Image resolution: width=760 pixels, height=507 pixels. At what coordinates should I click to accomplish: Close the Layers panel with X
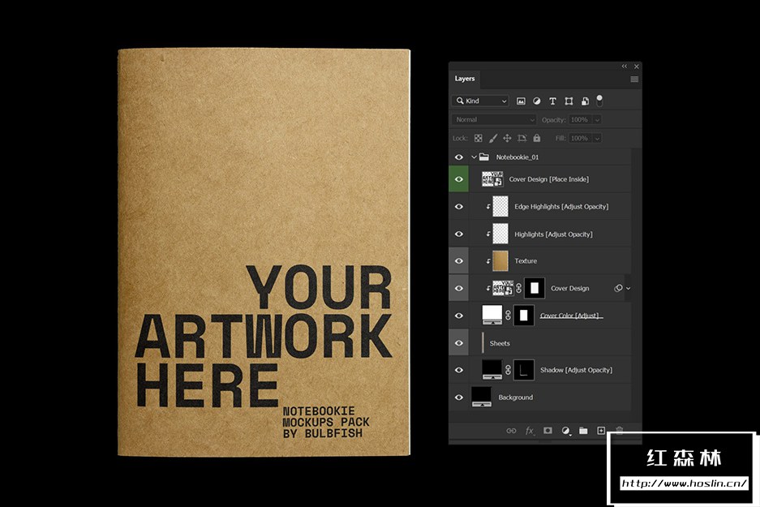click(637, 67)
